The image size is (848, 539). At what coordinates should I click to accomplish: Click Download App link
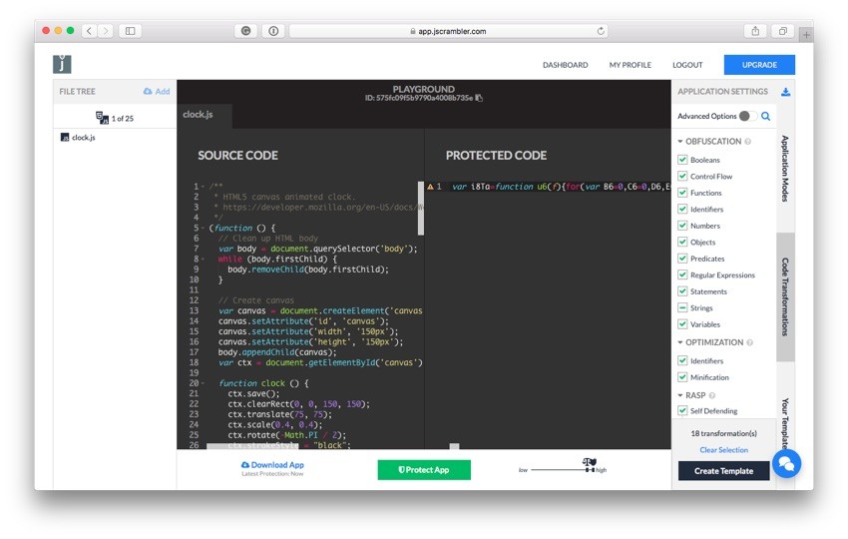point(272,465)
